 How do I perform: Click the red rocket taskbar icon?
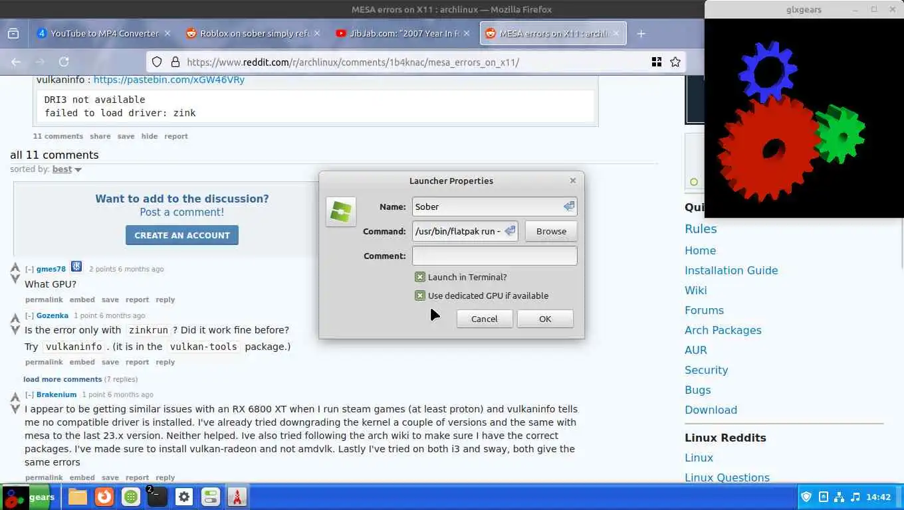[237, 497]
